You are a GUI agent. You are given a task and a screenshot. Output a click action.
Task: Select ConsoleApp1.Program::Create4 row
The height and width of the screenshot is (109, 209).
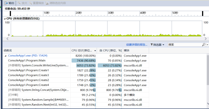(76, 85)
